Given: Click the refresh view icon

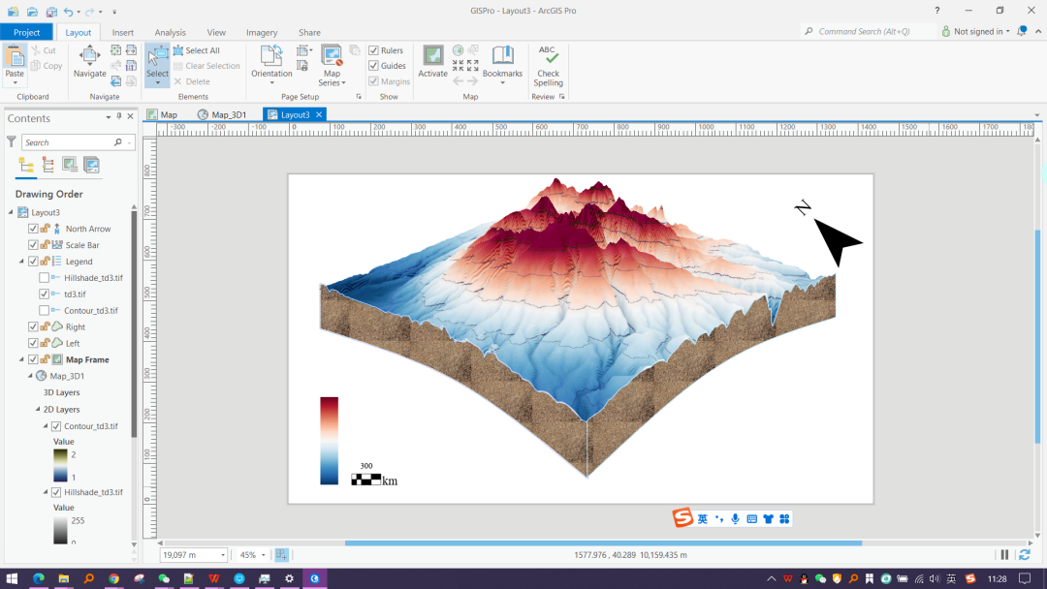Looking at the screenshot, I should (x=1025, y=555).
